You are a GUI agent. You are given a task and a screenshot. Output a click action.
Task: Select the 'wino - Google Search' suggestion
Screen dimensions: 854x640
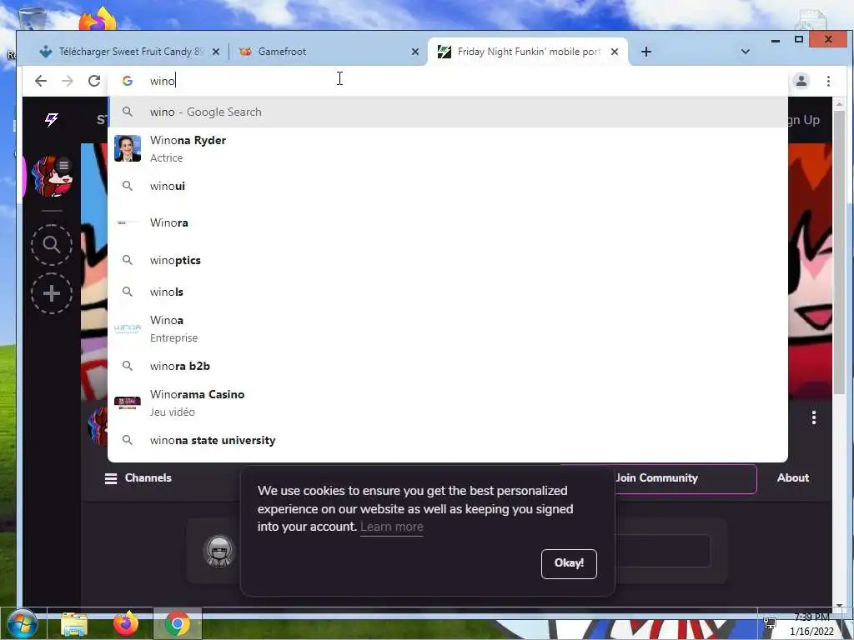tap(448, 112)
